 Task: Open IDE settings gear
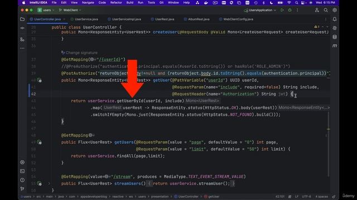(x=335, y=10)
